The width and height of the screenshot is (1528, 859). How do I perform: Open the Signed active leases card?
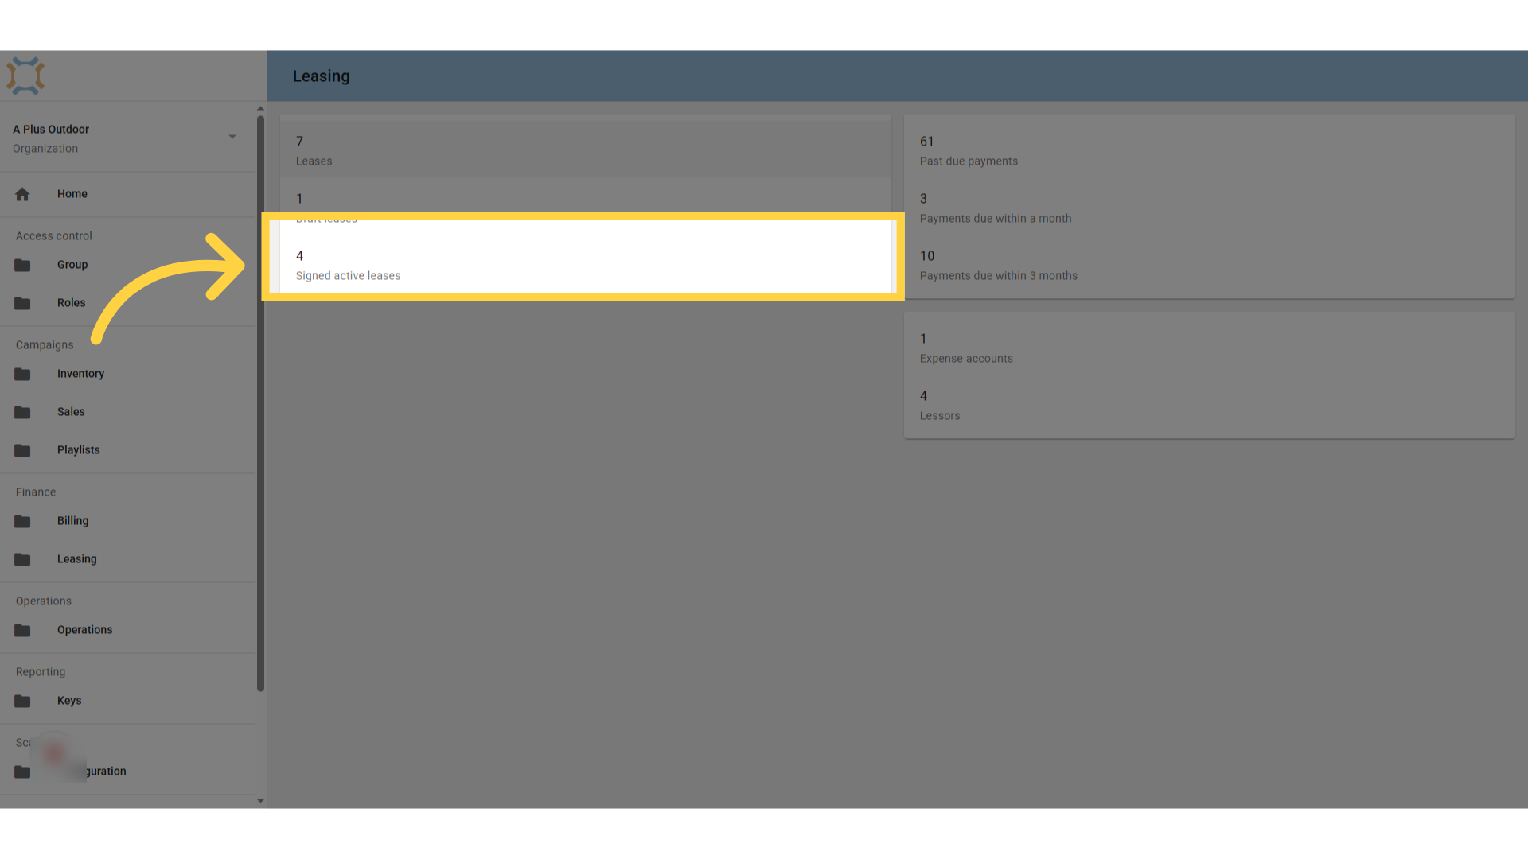point(586,266)
